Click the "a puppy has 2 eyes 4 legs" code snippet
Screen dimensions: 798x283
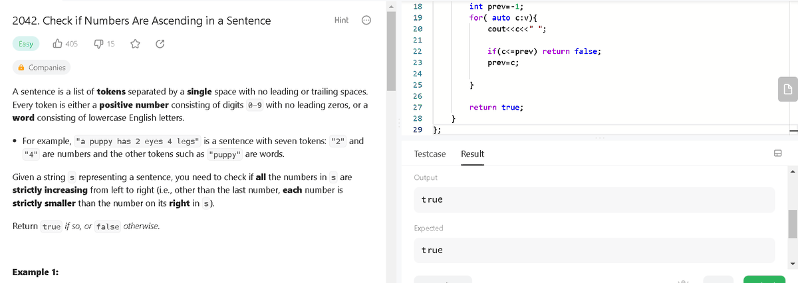[x=138, y=141]
